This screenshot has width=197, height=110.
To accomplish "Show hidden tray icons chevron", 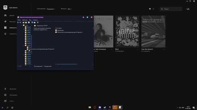I will [177, 108].
